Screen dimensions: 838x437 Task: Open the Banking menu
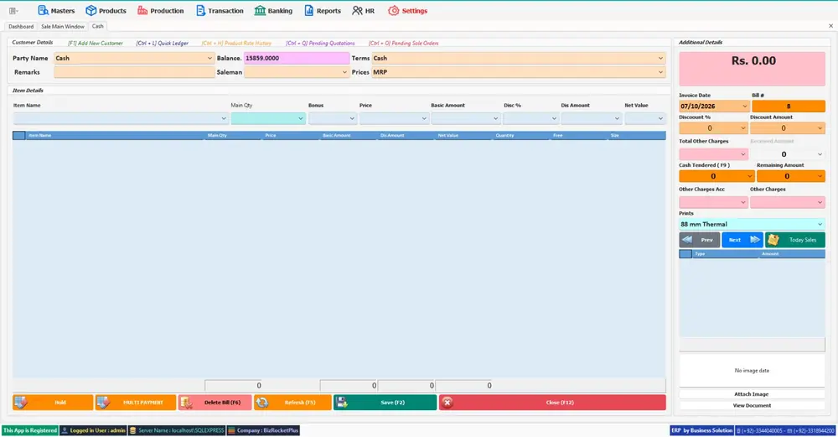click(273, 11)
